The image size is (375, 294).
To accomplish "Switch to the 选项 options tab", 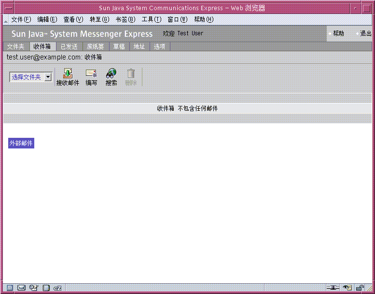I will click(160, 46).
